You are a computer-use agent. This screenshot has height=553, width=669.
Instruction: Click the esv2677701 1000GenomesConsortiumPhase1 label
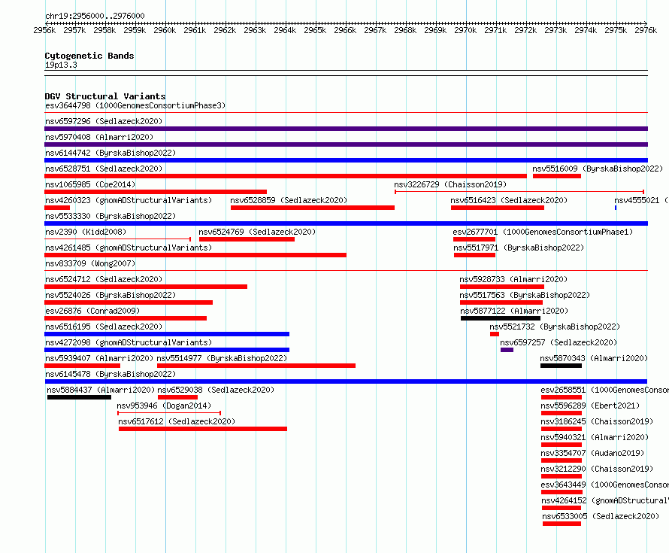pos(543,232)
